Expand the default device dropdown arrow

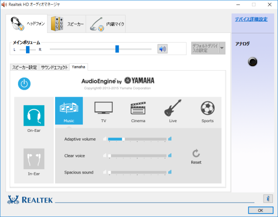point(222,48)
